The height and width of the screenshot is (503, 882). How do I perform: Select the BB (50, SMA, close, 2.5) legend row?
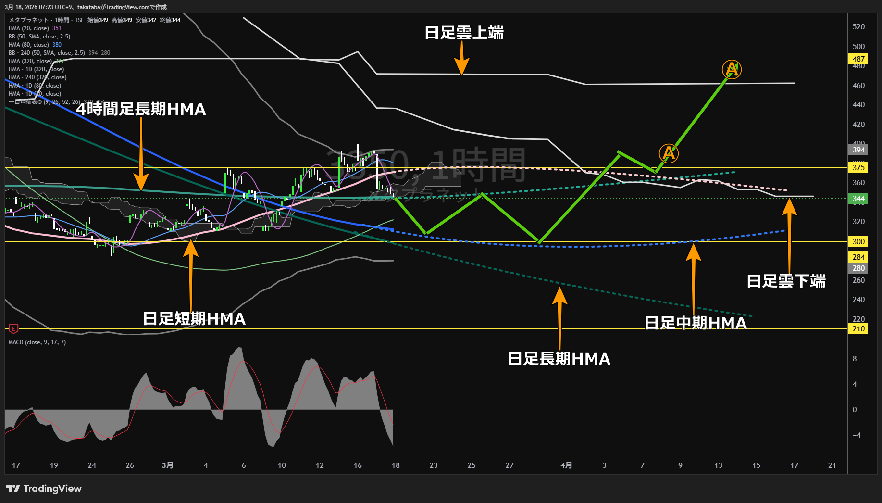(x=39, y=37)
